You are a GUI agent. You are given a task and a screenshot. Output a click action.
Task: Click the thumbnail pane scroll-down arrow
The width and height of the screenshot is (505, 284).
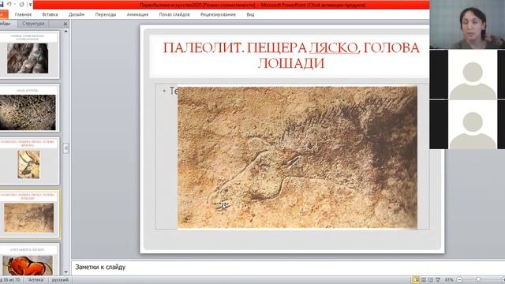[66, 272]
